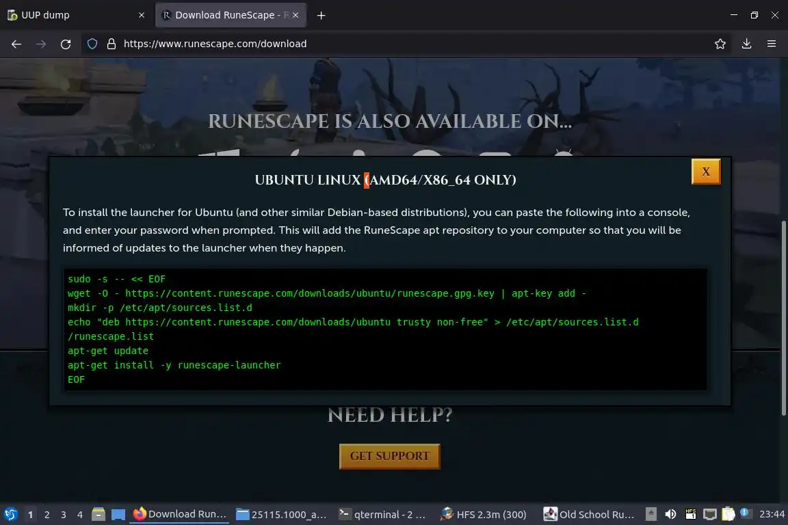Click the 'sudo -s -- << EOF' command line

[x=116, y=279]
